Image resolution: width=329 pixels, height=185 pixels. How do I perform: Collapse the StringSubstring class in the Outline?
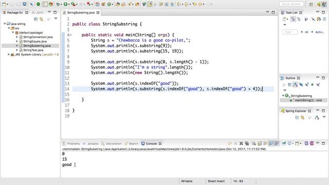(283, 96)
